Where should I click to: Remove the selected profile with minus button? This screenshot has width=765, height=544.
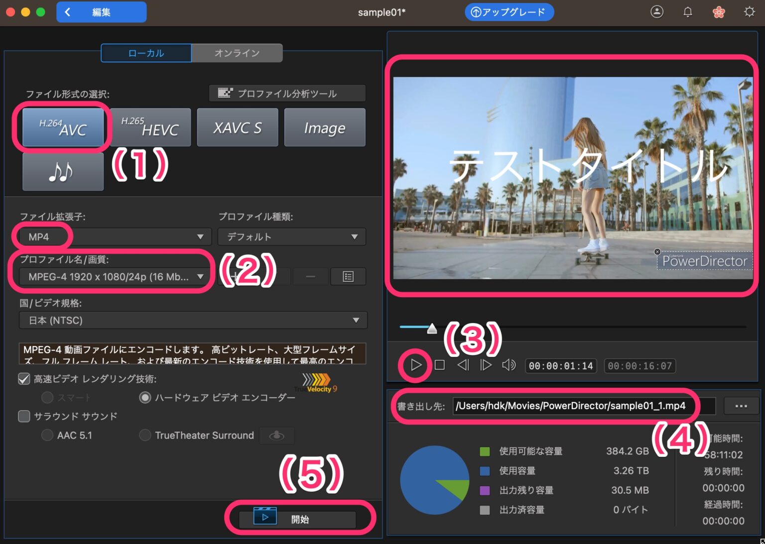point(310,276)
